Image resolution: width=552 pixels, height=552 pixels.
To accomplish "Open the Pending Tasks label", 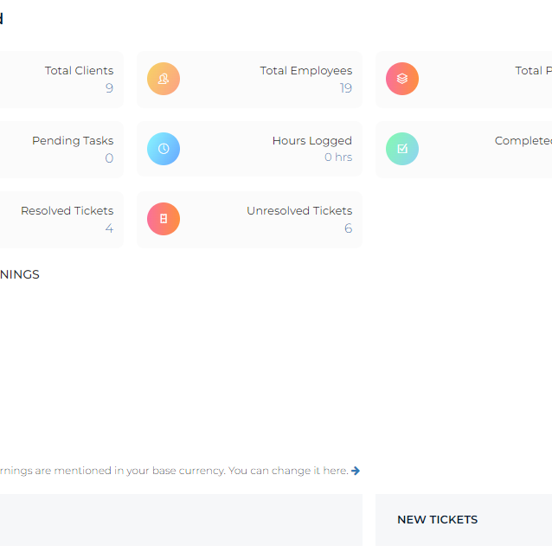I will pos(73,141).
